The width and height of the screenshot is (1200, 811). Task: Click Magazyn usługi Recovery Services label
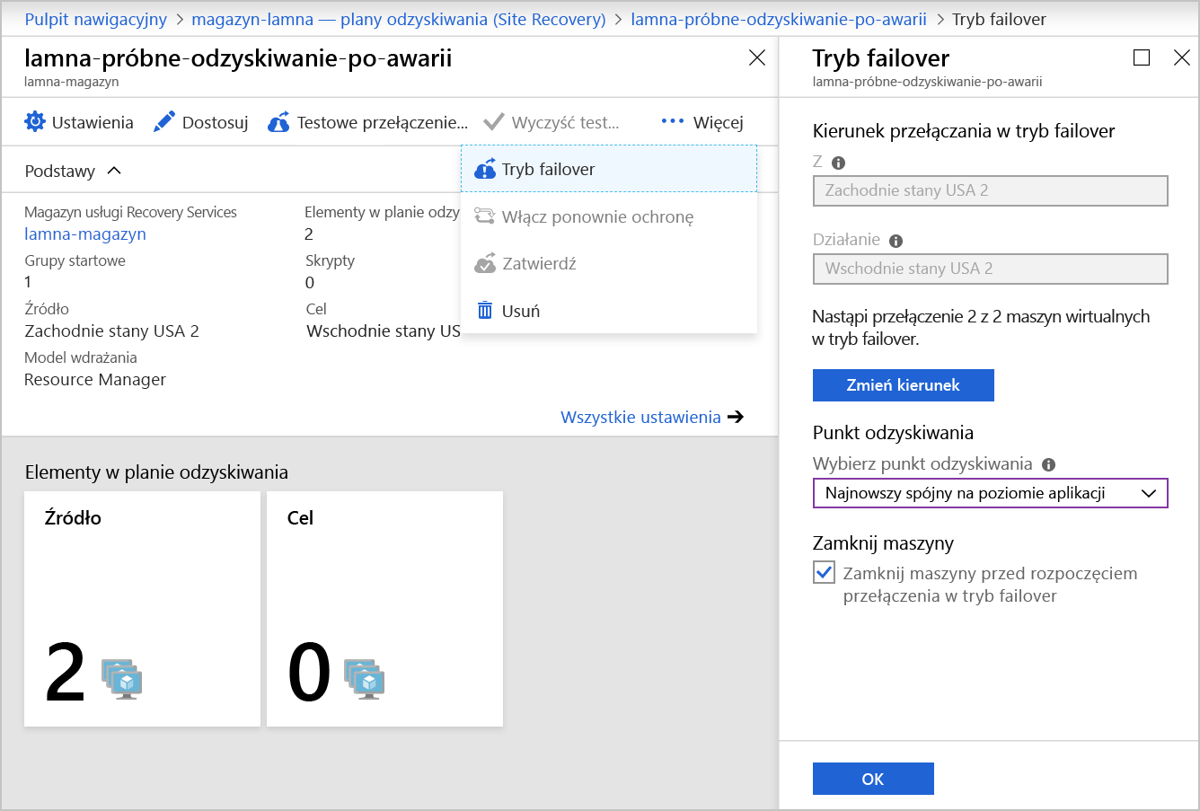(130, 212)
